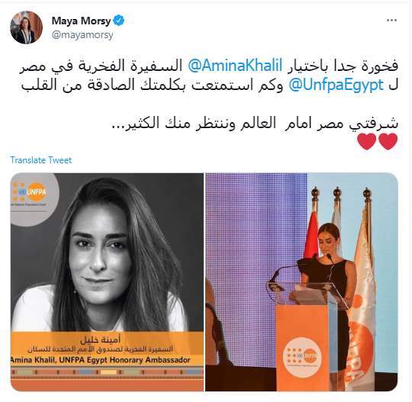Screen dimensions: 412x402
Task: Follow the @UnfpaEgypt mention link
Action: (336, 85)
